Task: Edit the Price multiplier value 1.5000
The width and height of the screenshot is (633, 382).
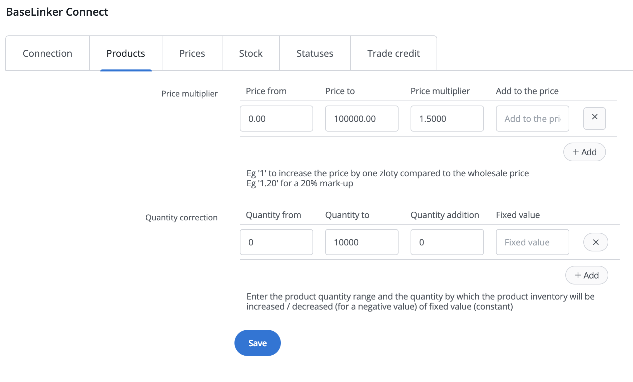Action: (x=447, y=119)
